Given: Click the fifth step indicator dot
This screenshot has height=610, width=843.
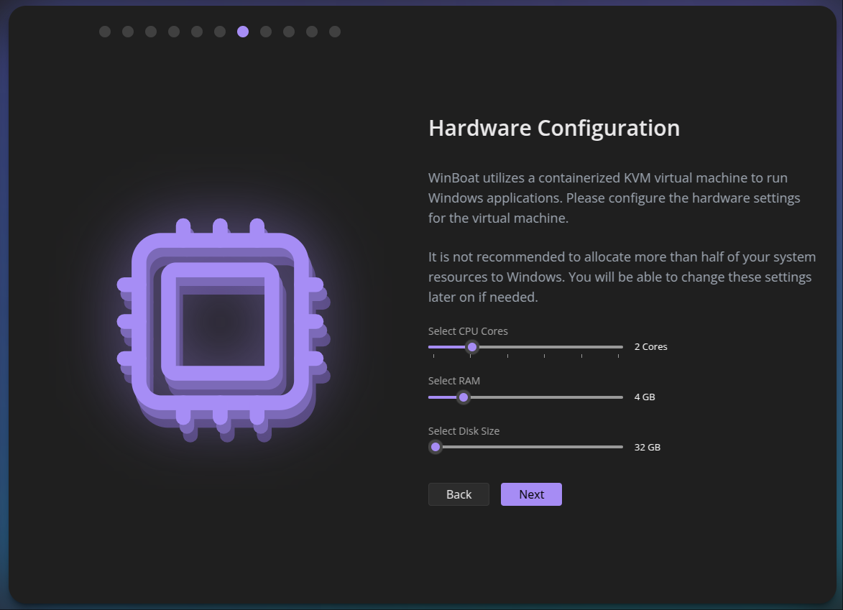Looking at the screenshot, I should click(197, 32).
